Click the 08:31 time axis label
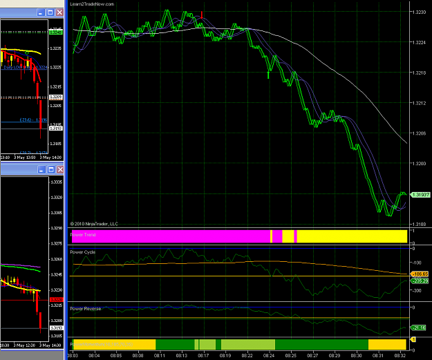This screenshot has width=432, height=360. pyautogui.click(x=378, y=356)
